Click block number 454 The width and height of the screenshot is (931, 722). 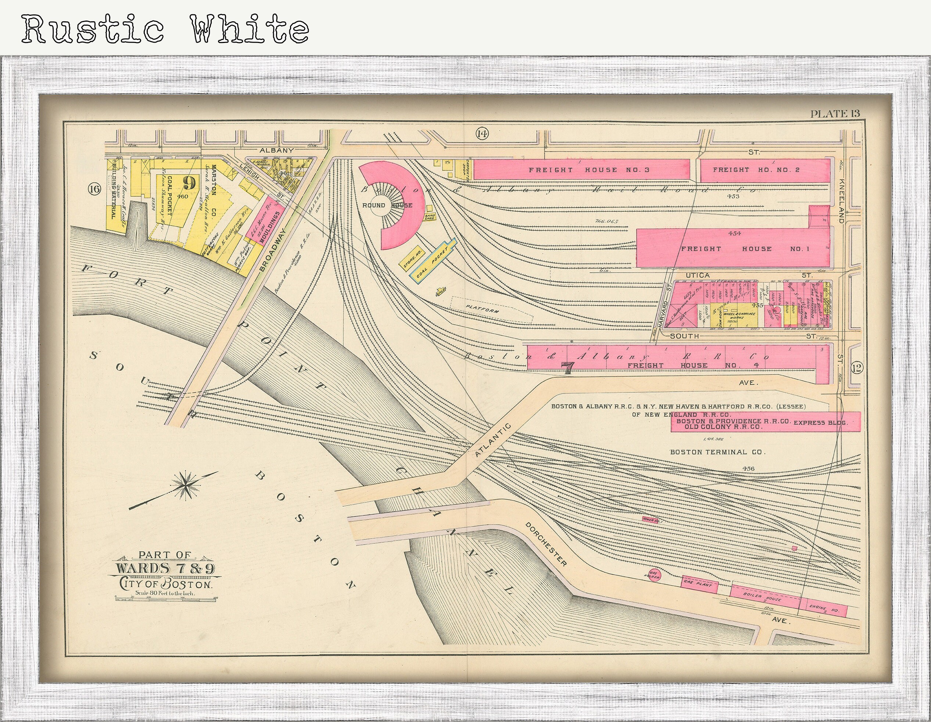735,233
